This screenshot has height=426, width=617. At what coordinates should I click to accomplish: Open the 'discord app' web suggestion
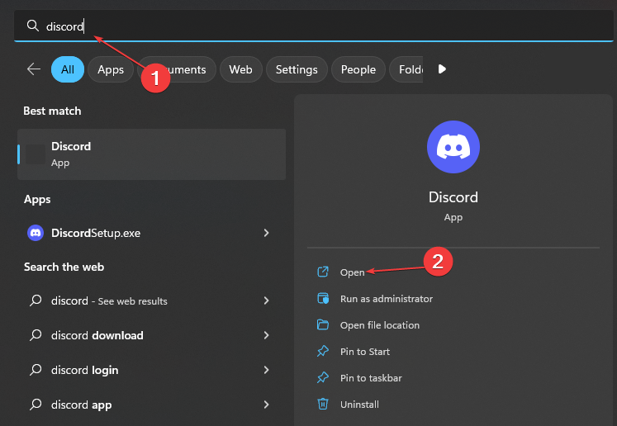(x=82, y=405)
